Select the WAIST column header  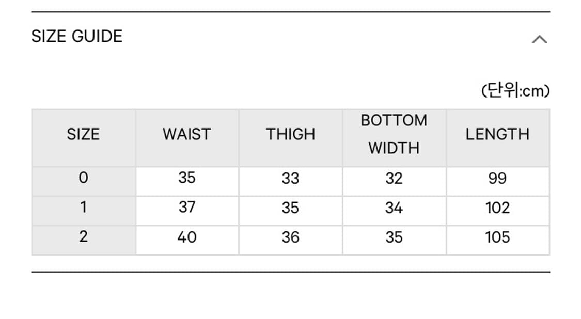[186, 134]
